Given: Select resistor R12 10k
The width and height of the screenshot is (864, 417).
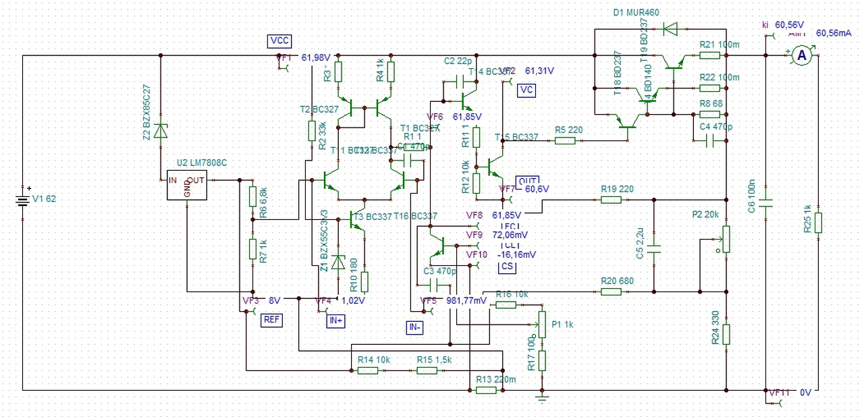Looking at the screenshot, I should pos(476,183).
